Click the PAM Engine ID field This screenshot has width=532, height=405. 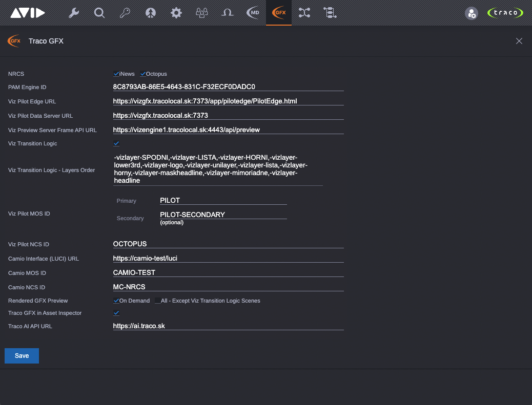[229, 87]
